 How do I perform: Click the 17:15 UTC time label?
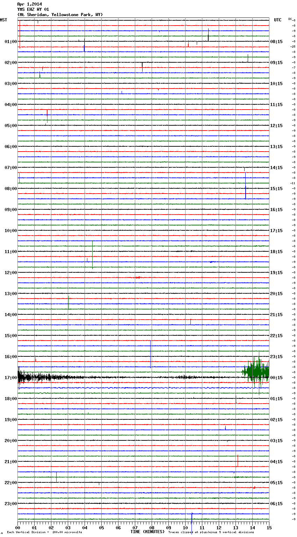(276, 231)
